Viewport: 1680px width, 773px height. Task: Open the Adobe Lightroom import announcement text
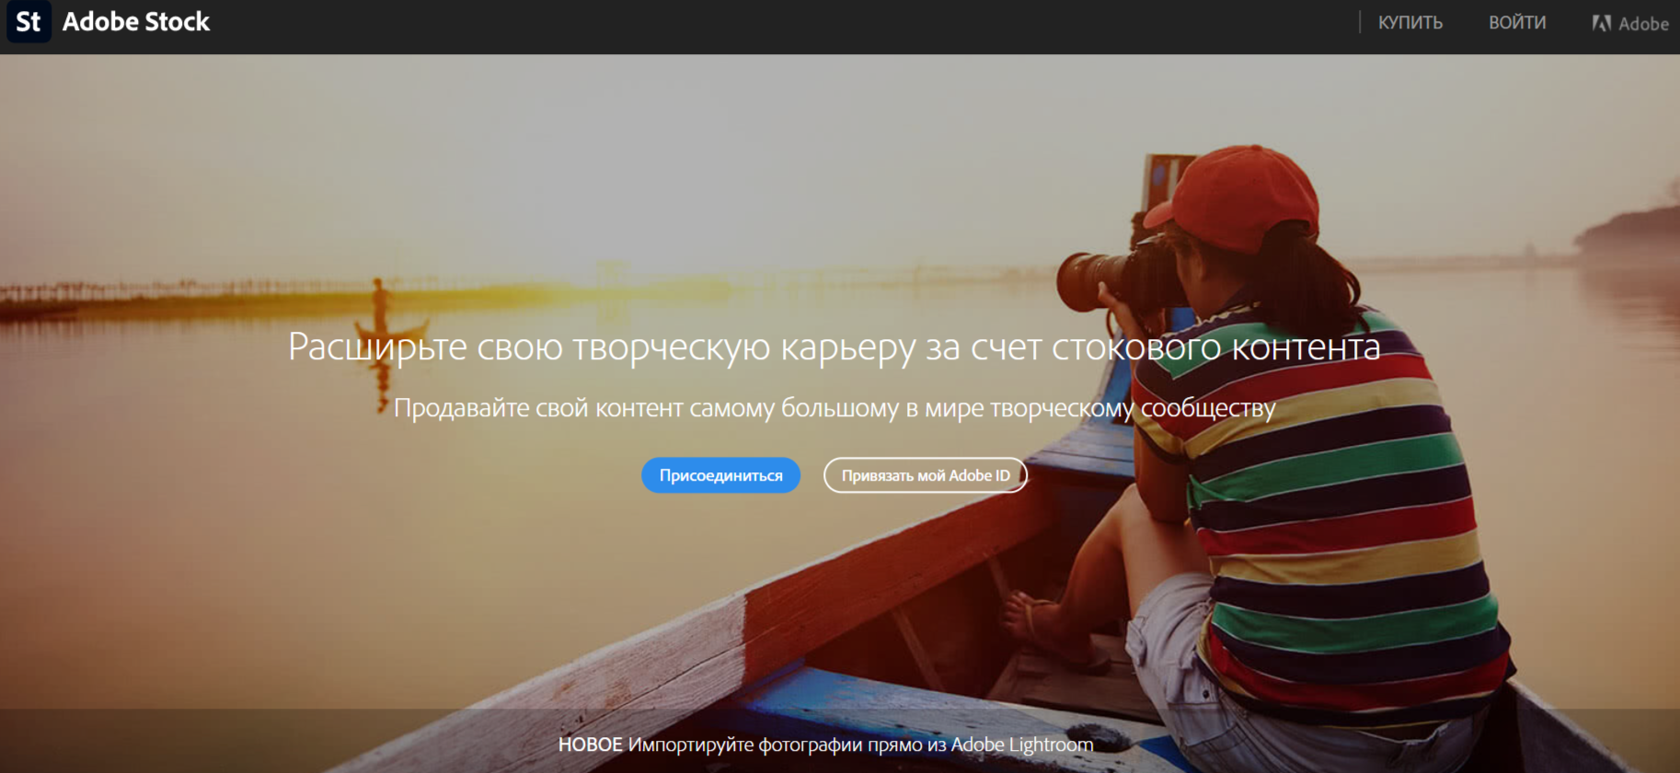point(860,745)
